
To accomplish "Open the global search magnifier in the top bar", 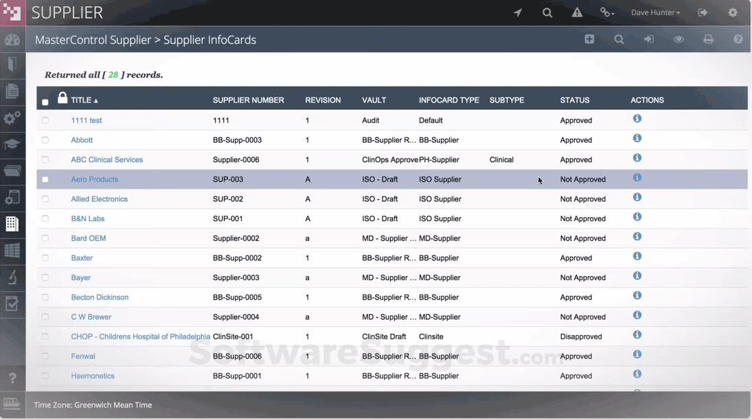I will [547, 12].
